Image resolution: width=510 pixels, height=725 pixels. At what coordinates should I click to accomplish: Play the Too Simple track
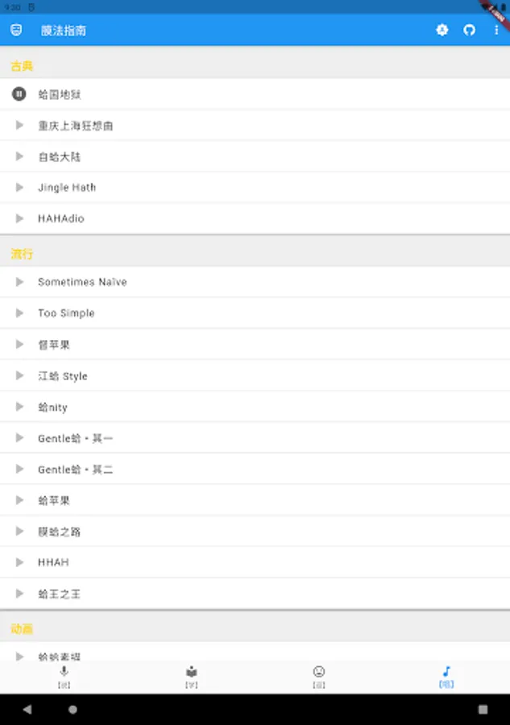pos(19,313)
